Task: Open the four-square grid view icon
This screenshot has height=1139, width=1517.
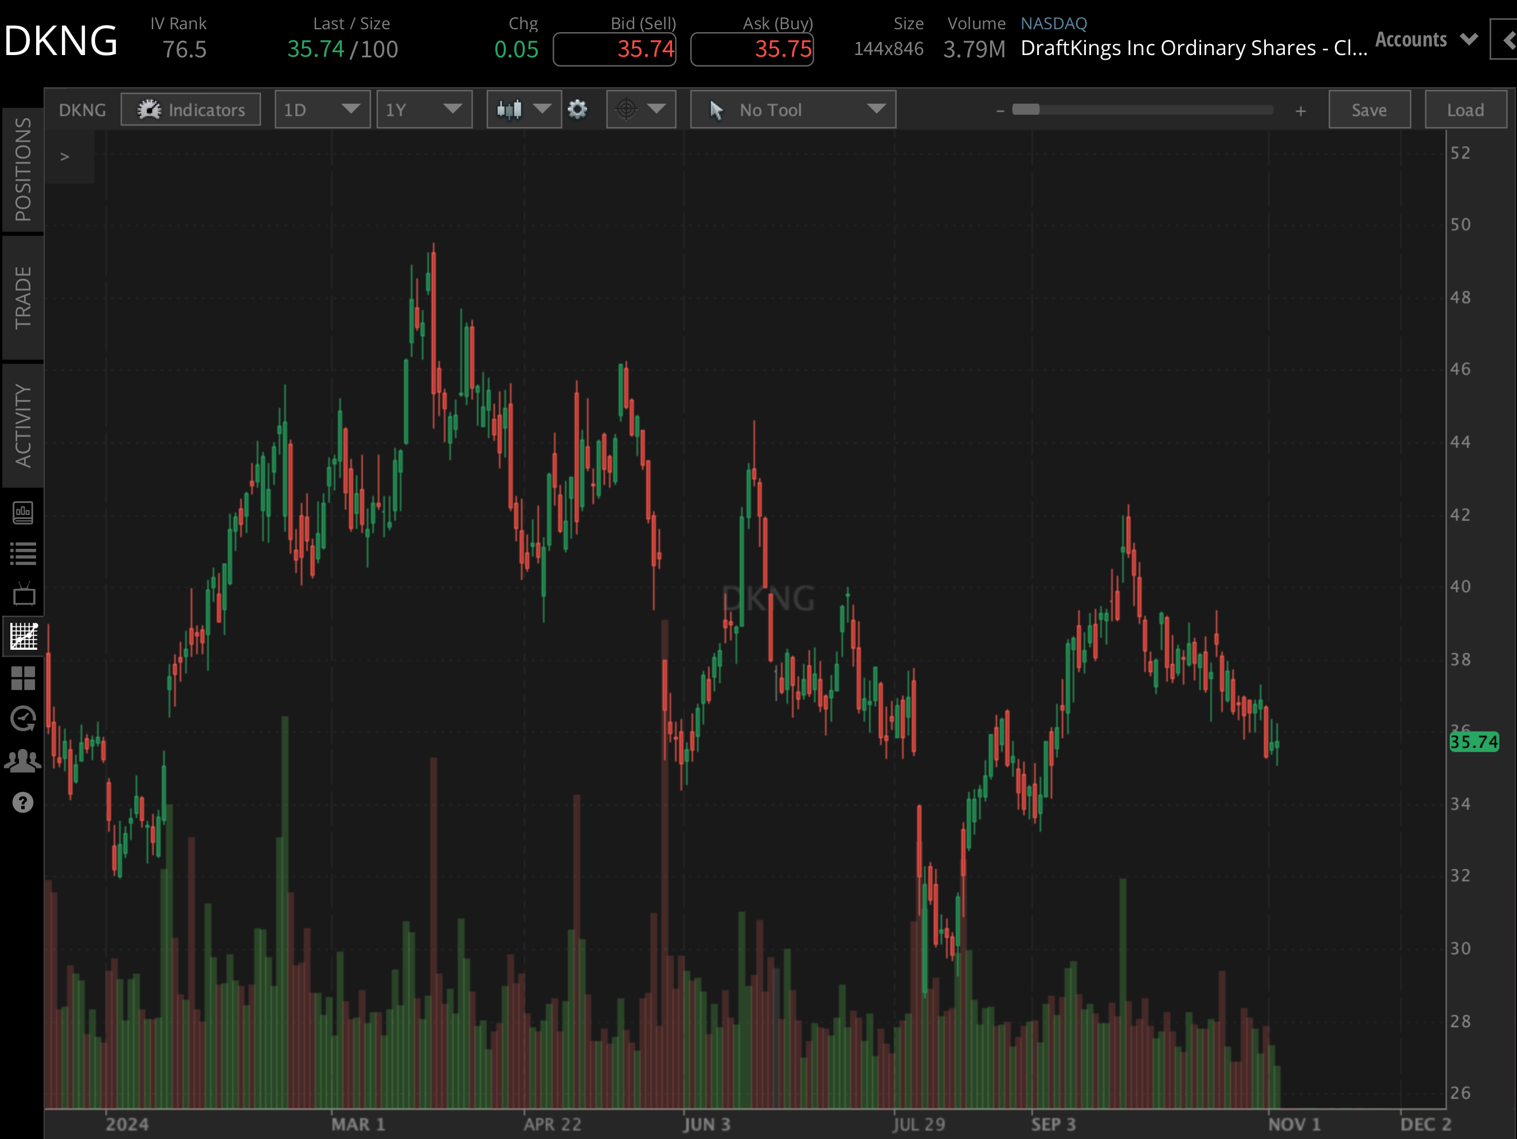Action: click(x=22, y=678)
